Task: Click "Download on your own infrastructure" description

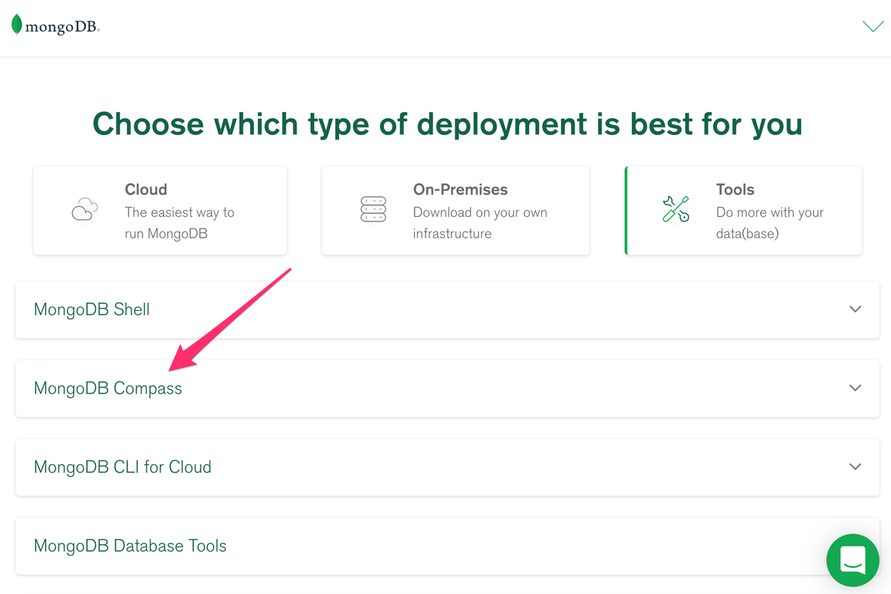Action: (x=480, y=223)
